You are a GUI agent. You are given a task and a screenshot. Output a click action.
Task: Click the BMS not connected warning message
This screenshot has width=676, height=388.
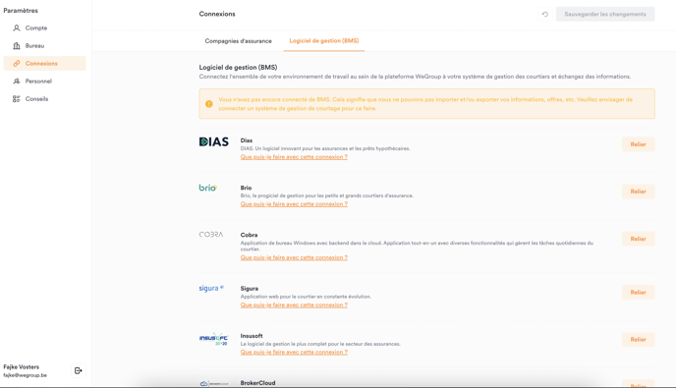pyautogui.click(x=425, y=104)
